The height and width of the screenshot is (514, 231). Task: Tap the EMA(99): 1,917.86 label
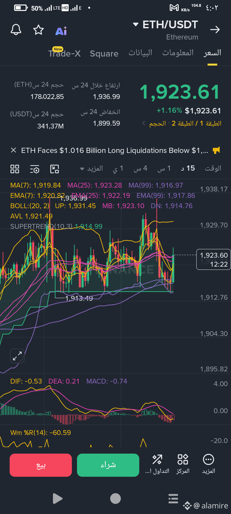point(166,196)
